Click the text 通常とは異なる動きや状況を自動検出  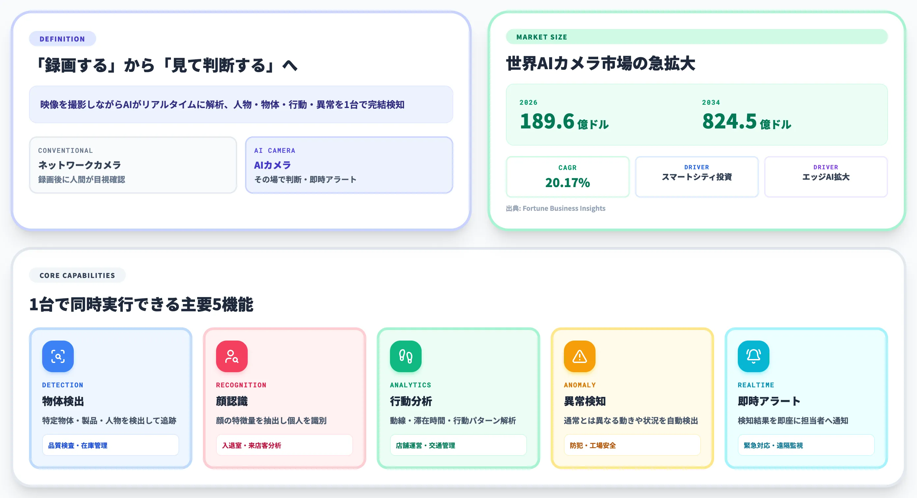point(631,420)
